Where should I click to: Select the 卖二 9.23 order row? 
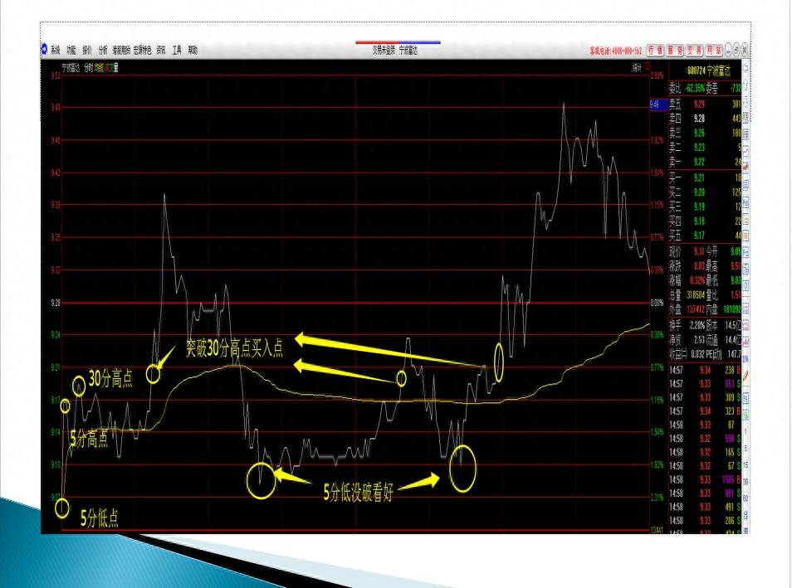(x=705, y=148)
